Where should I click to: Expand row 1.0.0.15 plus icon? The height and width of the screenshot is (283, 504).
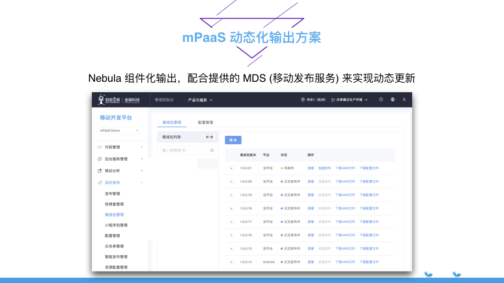(231, 248)
